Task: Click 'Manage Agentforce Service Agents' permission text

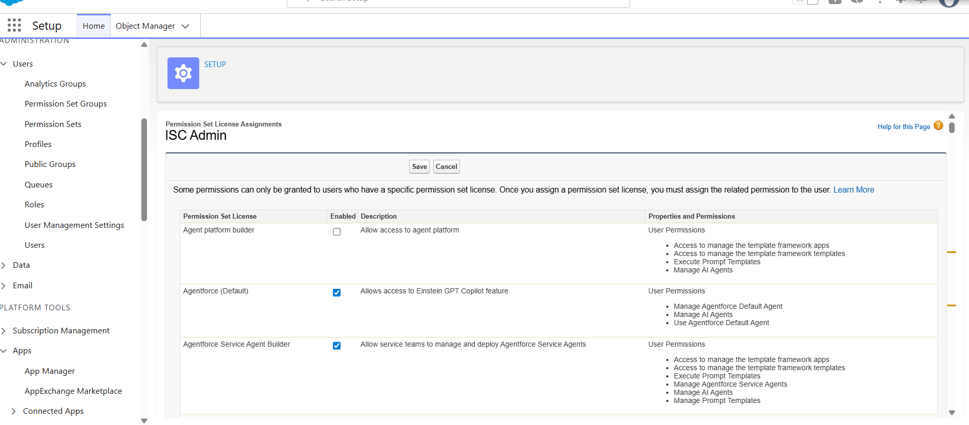Action: coord(730,385)
